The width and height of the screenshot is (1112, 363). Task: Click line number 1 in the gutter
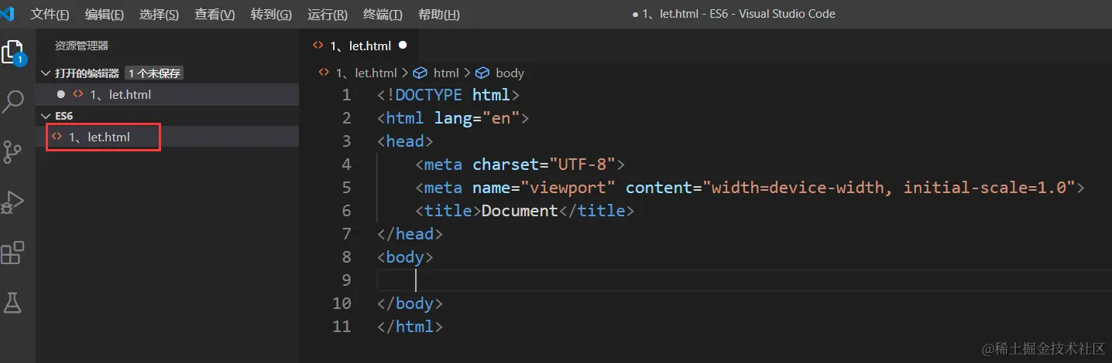point(346,95)
